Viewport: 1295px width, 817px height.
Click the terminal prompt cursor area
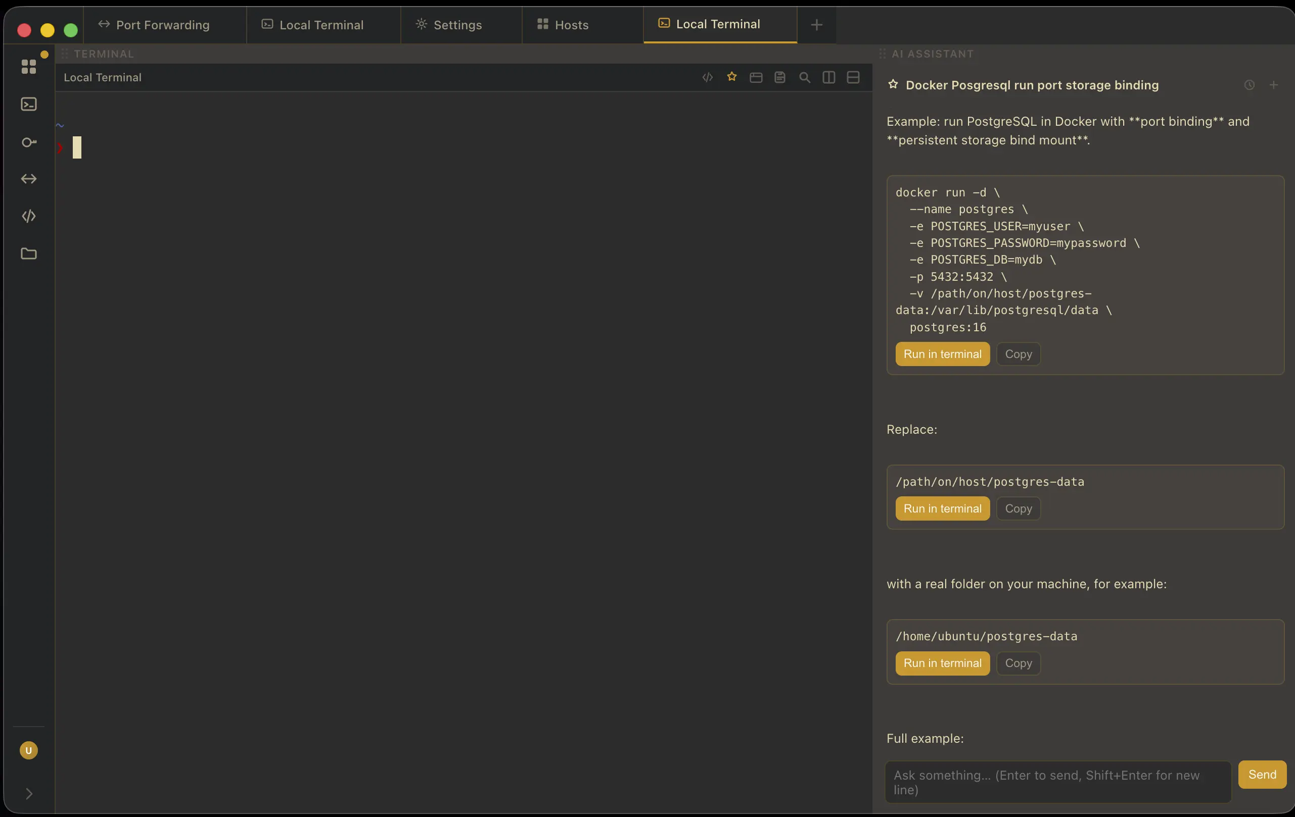[x=77, y=147]
